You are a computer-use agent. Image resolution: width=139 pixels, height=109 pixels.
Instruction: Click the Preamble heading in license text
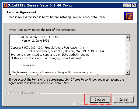(29, 65)
